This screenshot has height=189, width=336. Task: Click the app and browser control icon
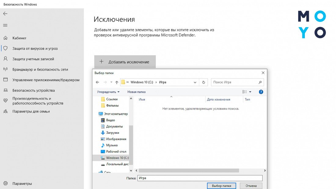(x=5, y=79)
